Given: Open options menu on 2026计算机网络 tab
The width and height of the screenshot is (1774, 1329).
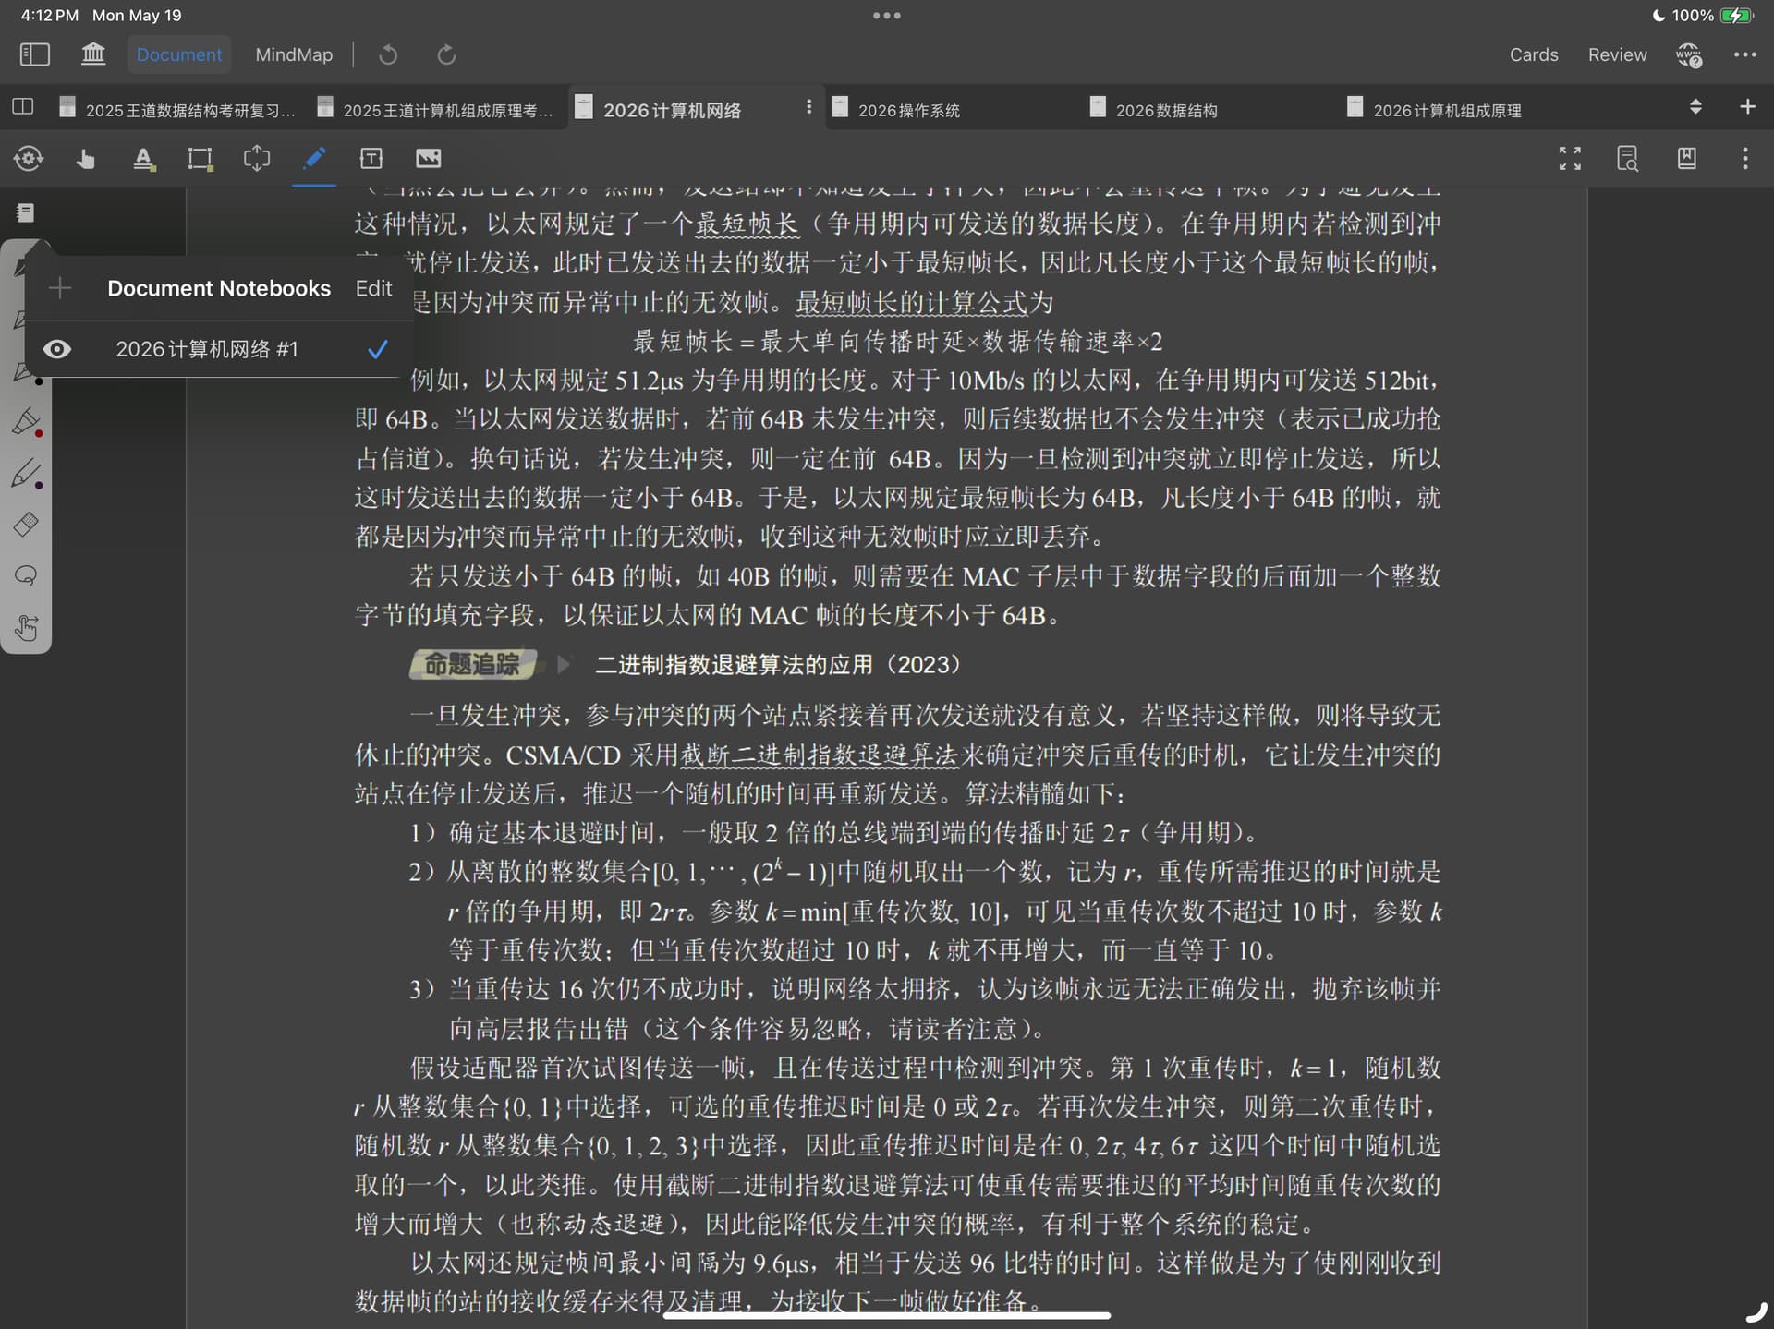Looking at the screenshot, I should (x=808, y=107).
